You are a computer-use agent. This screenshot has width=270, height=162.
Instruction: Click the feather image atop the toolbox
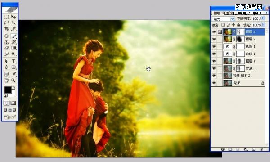coord(10,9)
